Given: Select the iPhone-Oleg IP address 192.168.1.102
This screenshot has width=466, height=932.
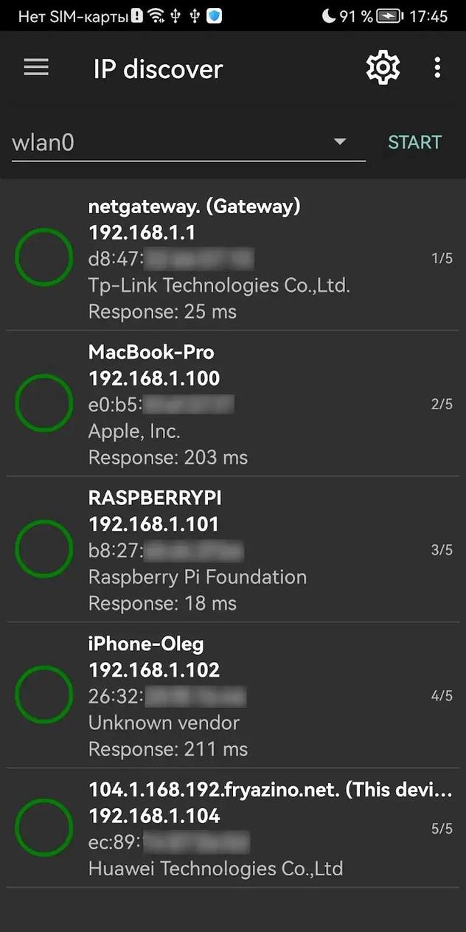Looking at the screenshot, I should 153,670.
